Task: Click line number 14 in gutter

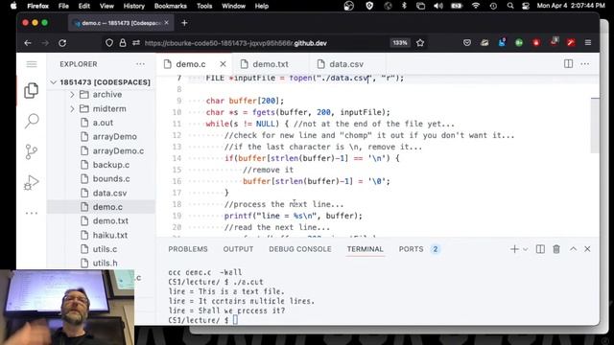Action: point(177,158)
